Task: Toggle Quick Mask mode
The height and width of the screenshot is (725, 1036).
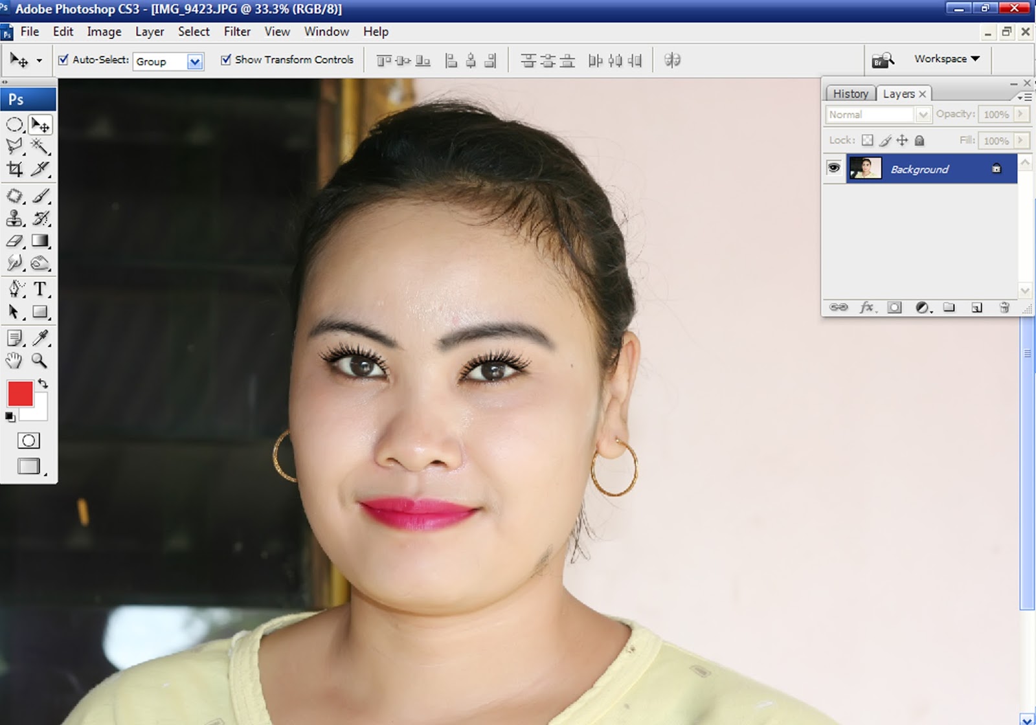Action: coord(28,441)
